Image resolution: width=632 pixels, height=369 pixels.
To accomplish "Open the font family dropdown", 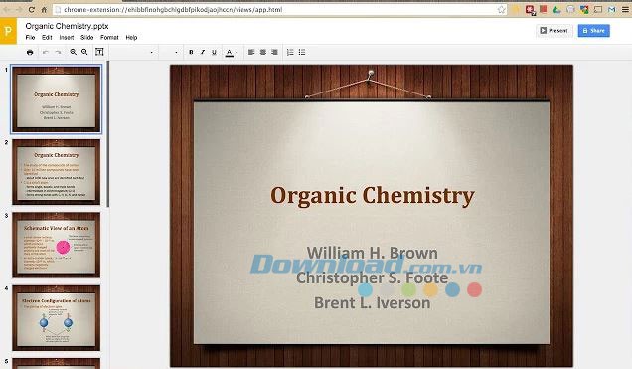I will 133,52.
